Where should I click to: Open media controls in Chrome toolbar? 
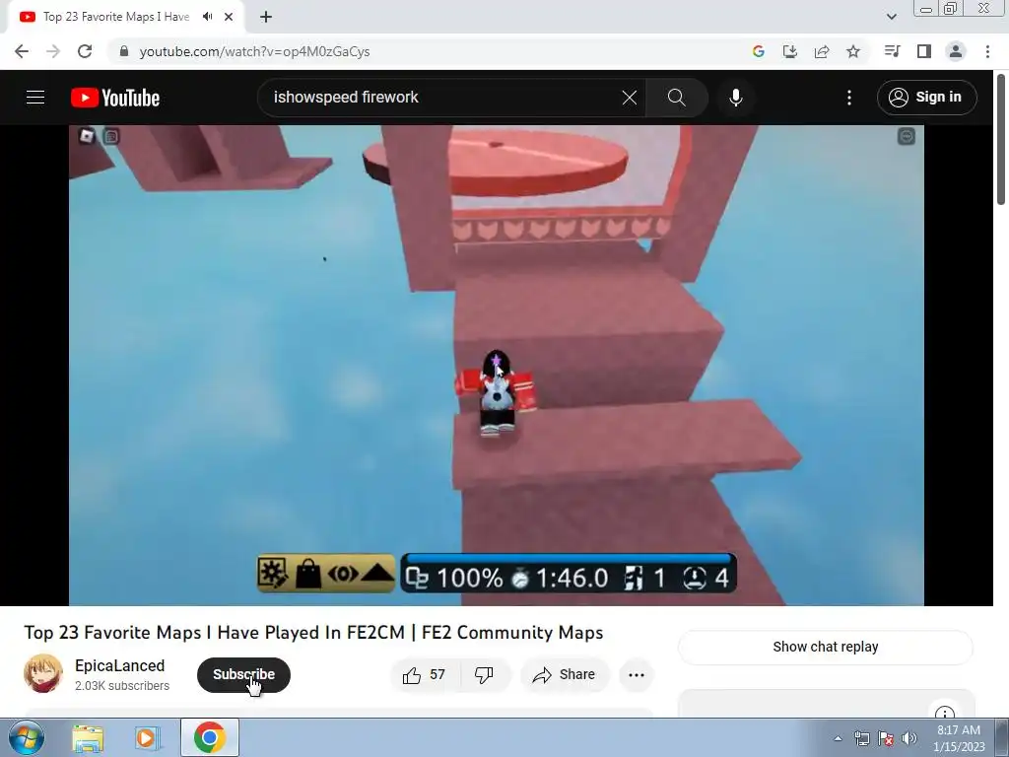[x=892, y=51]
